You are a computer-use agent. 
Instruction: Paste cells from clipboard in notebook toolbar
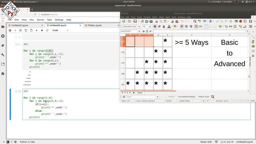click(x=31, y=30)
